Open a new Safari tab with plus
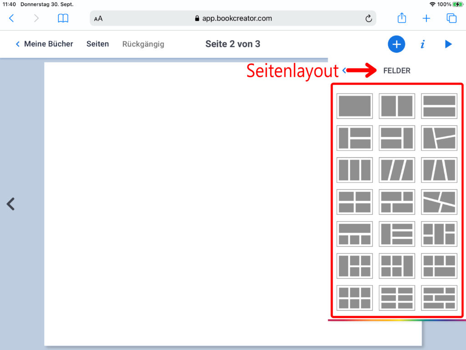This screenshot has height=350, width=466. [426, 18]
